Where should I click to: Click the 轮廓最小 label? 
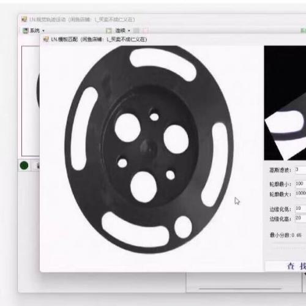[280, 184]
